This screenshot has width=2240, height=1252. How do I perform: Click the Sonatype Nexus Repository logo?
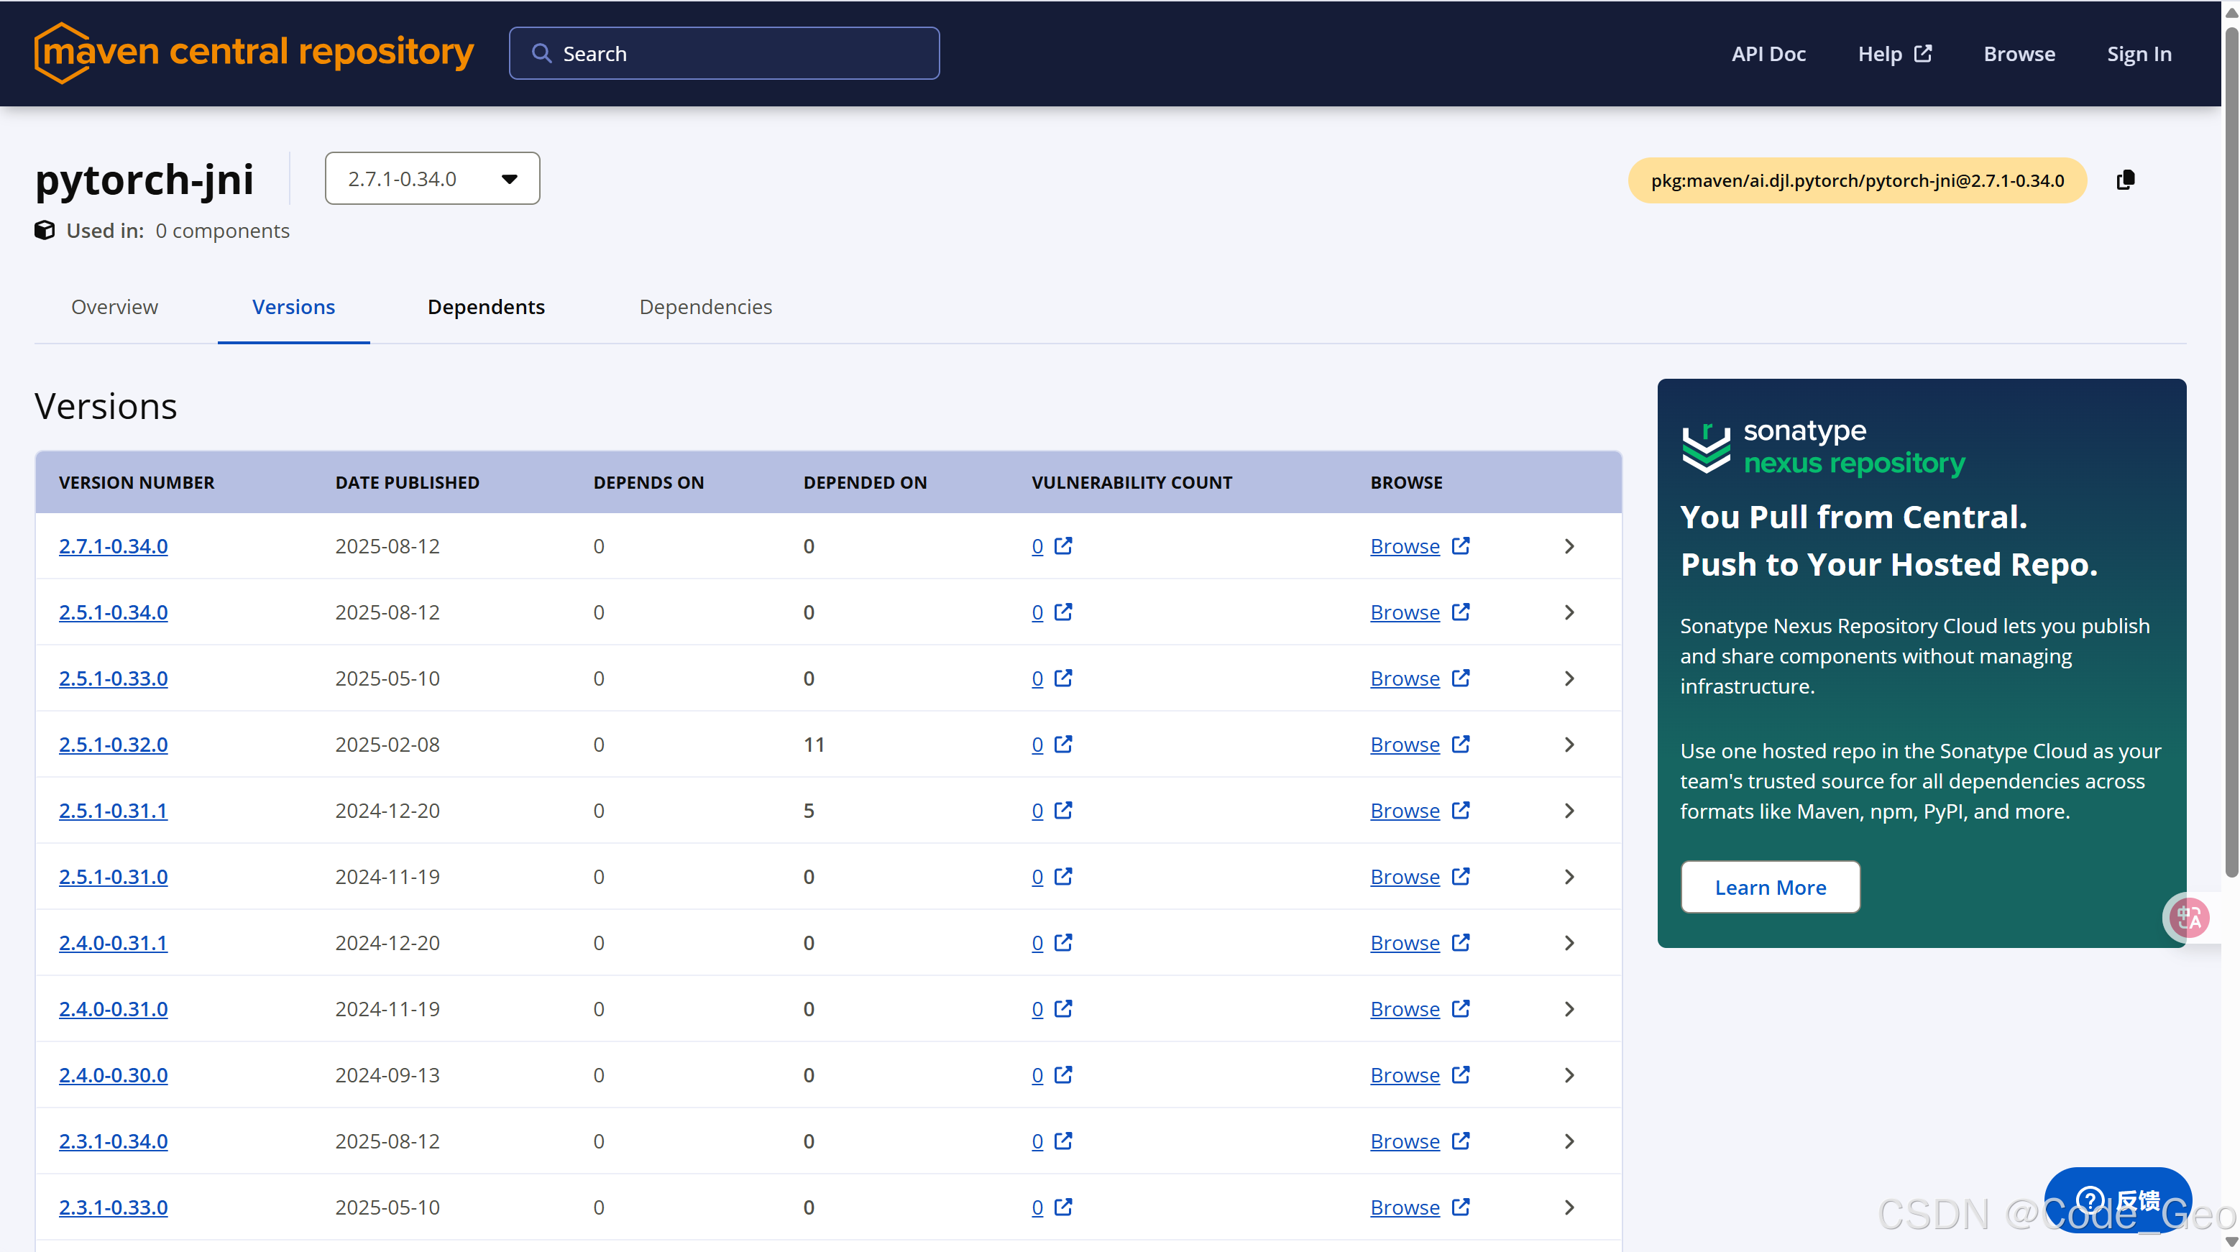coord(1822,447)
